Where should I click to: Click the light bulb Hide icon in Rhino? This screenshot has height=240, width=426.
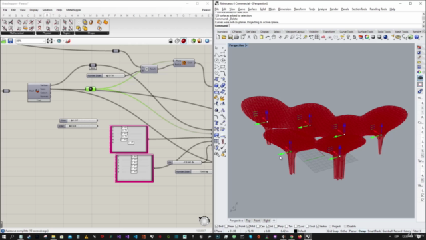point(348,37)
